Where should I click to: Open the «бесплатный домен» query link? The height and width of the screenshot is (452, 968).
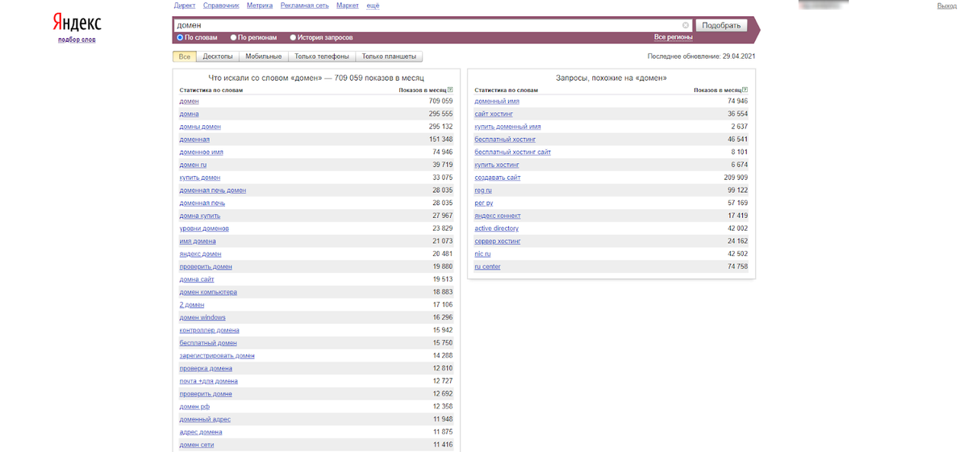tap(208, 343)
